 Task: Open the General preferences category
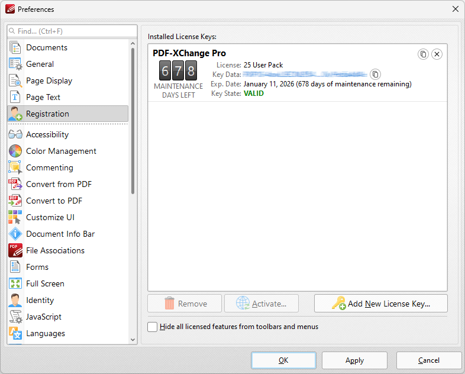coord(68,64)
